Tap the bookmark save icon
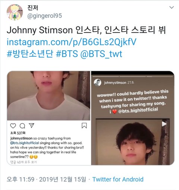Viewport: 179px width, 190px height. [84, 126]
